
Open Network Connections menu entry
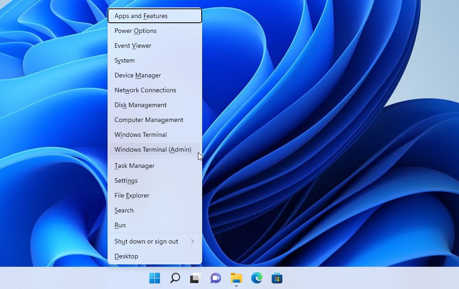tap(155, 90)
